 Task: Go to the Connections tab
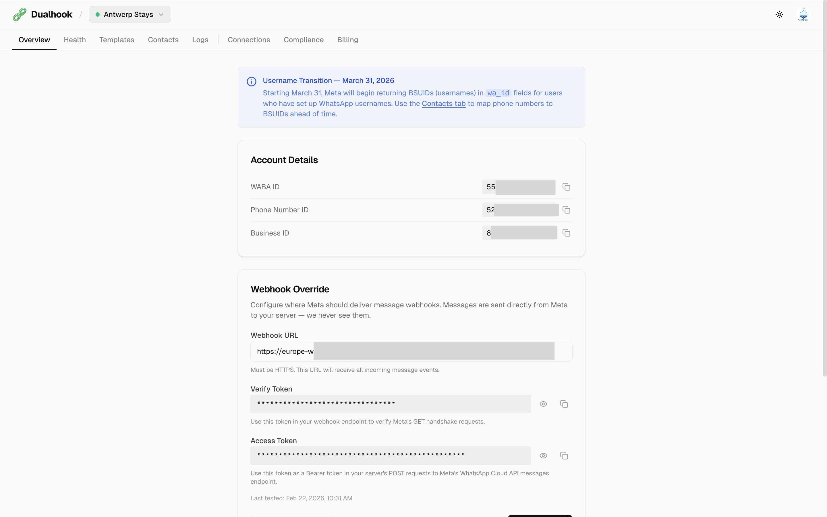click(248, 40)
